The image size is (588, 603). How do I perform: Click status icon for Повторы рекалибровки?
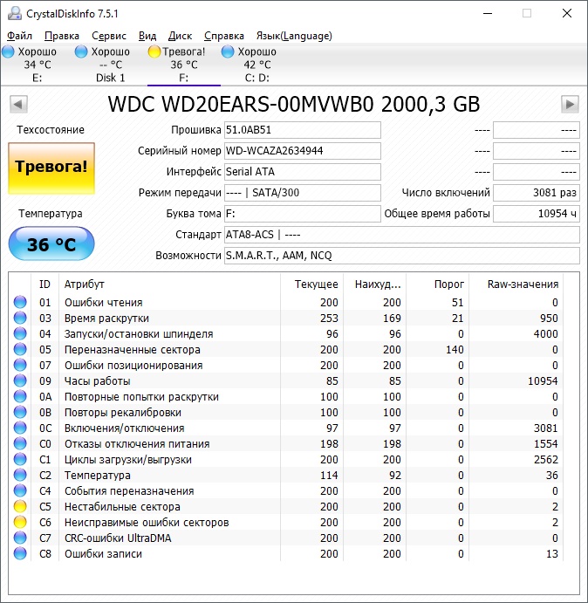pos(20,412)
